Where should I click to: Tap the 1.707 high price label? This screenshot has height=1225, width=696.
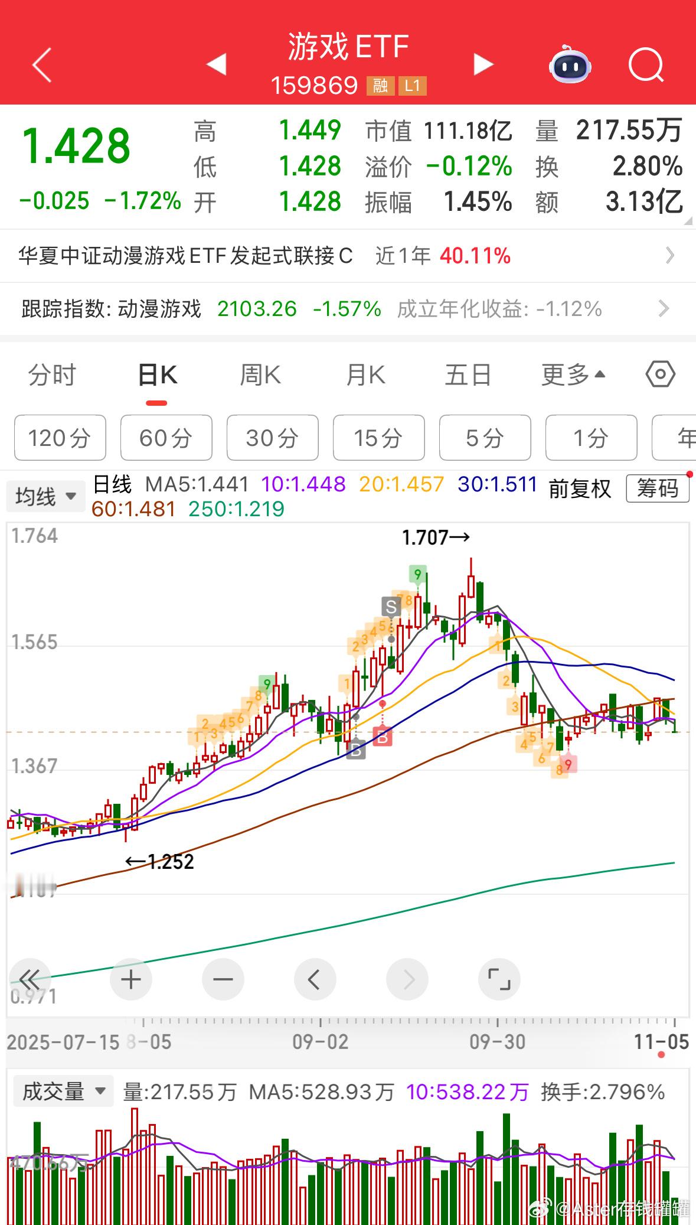tap(436, 537)
